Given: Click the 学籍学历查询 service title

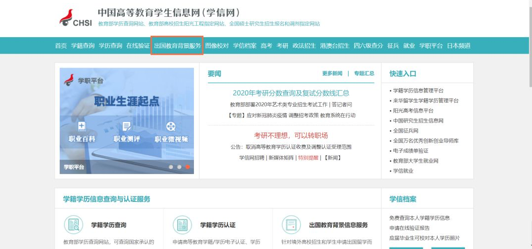Looking at the screenshot, I should (109, 225).
